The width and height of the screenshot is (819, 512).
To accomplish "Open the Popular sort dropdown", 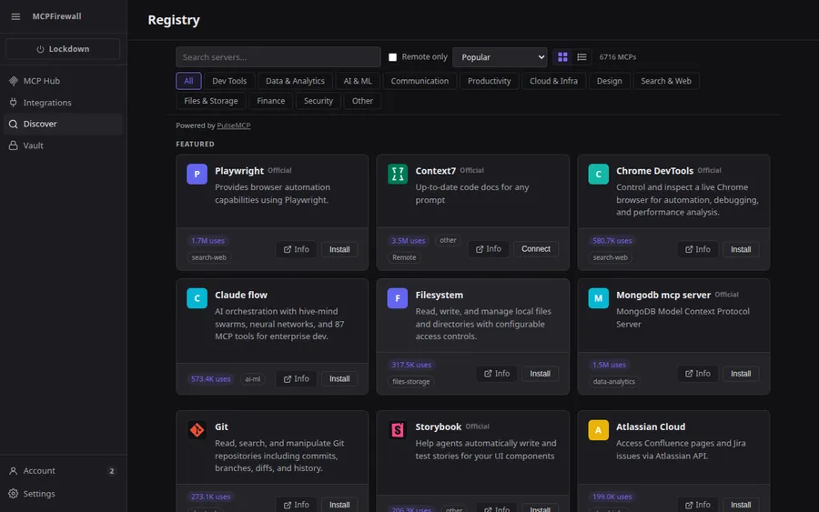I will [500, 57].
